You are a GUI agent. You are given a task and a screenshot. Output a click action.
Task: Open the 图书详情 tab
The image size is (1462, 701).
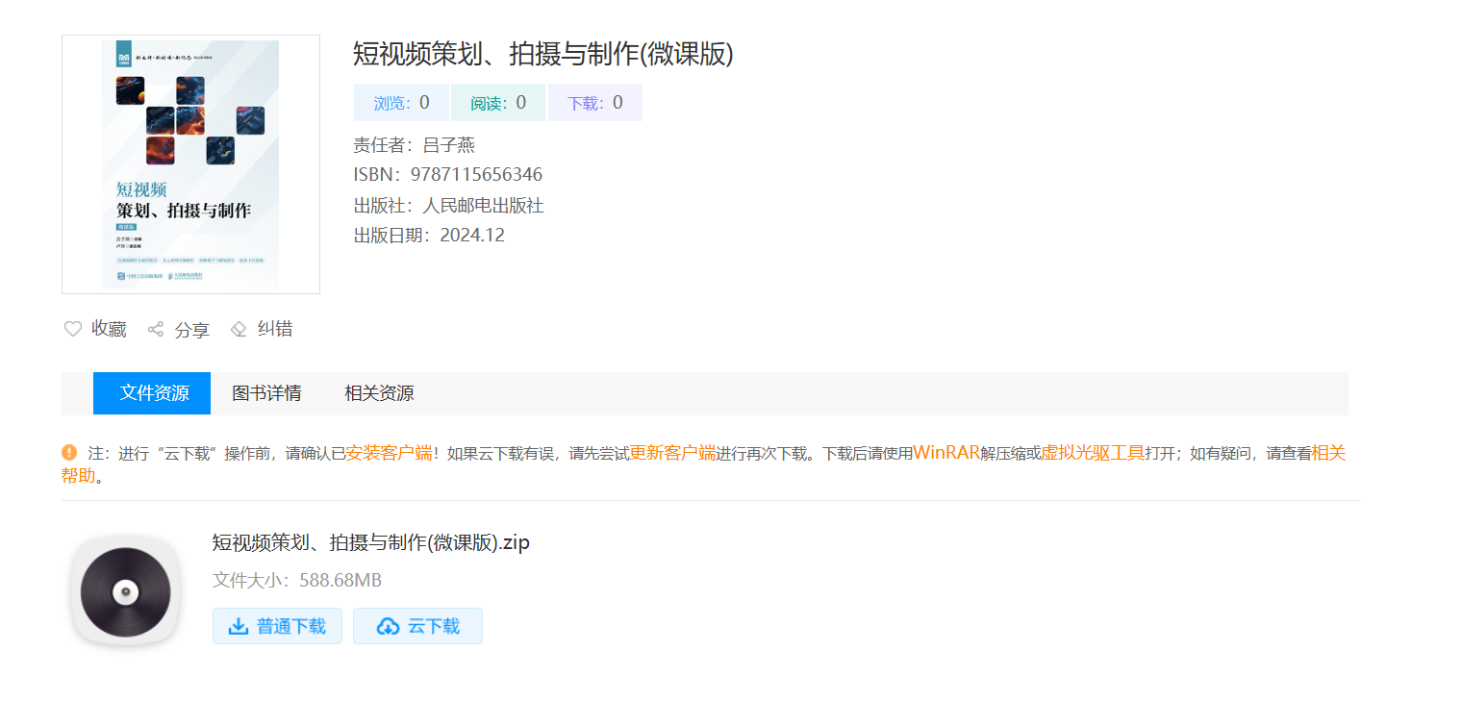[x=266, y=393]
